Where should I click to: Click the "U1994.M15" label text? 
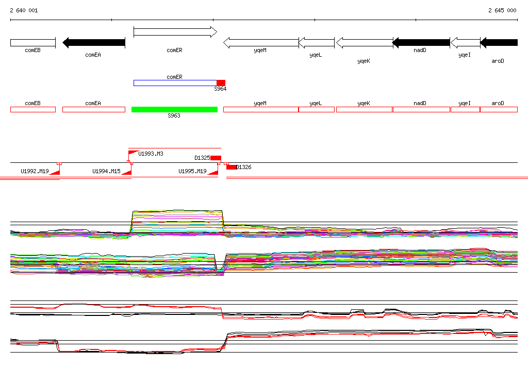[x=106, y=171]
